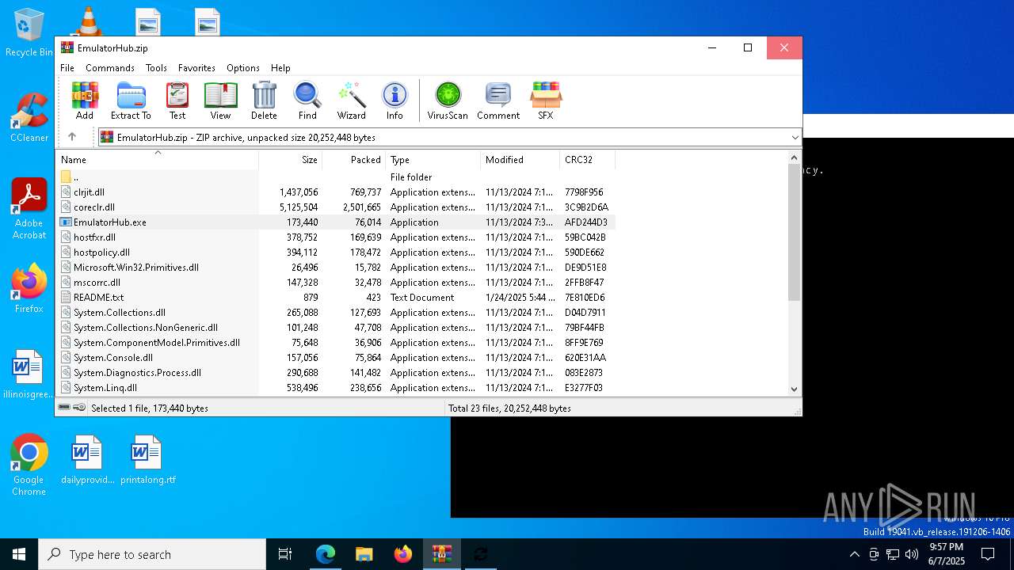The height and width of the screenshot is (570, 1014).
Task: Sort by the Type column header
Action: point(433,160)
